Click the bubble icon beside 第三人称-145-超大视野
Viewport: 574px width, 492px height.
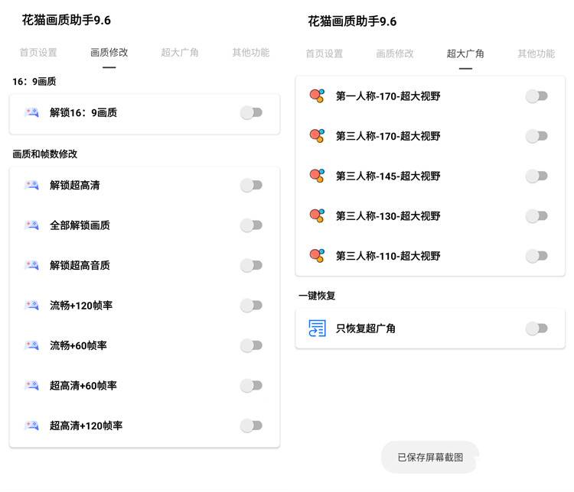317,176
